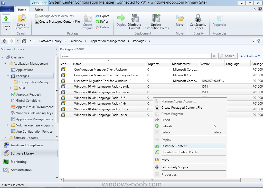263x188 pixels.
Task: Choose Refresh in the context menu
Action: [190, 126]
